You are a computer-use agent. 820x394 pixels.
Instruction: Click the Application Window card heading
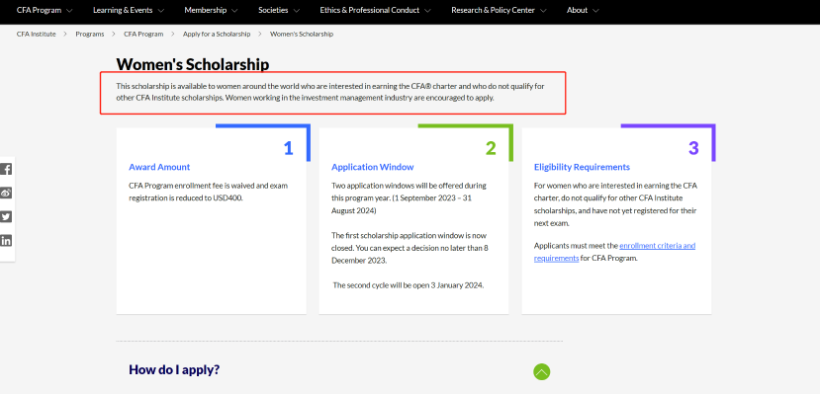point(372,167)
